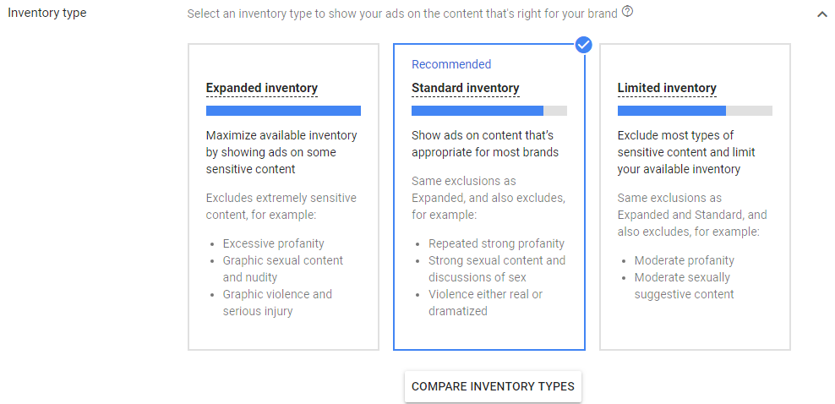Screen dimensions: 835x404
Task: Click the Inventory type section label
Action: click(46, 13)
